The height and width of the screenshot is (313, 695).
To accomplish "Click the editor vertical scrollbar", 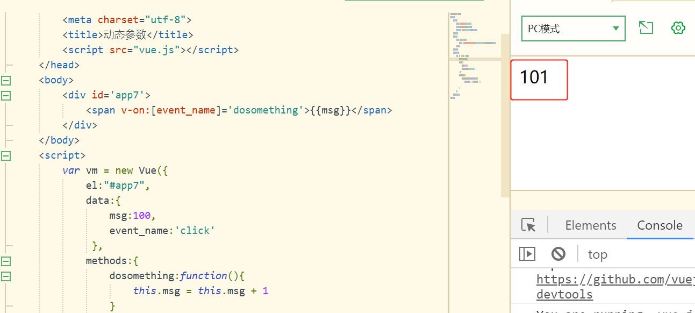I will coord(505,116).
